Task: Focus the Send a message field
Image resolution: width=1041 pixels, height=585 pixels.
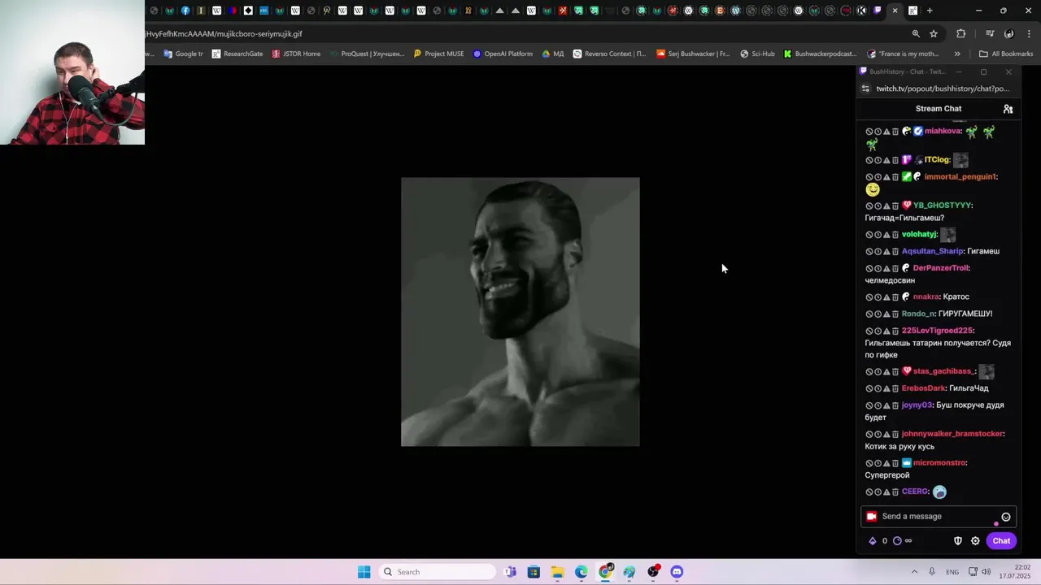Action: click(939, 517)
